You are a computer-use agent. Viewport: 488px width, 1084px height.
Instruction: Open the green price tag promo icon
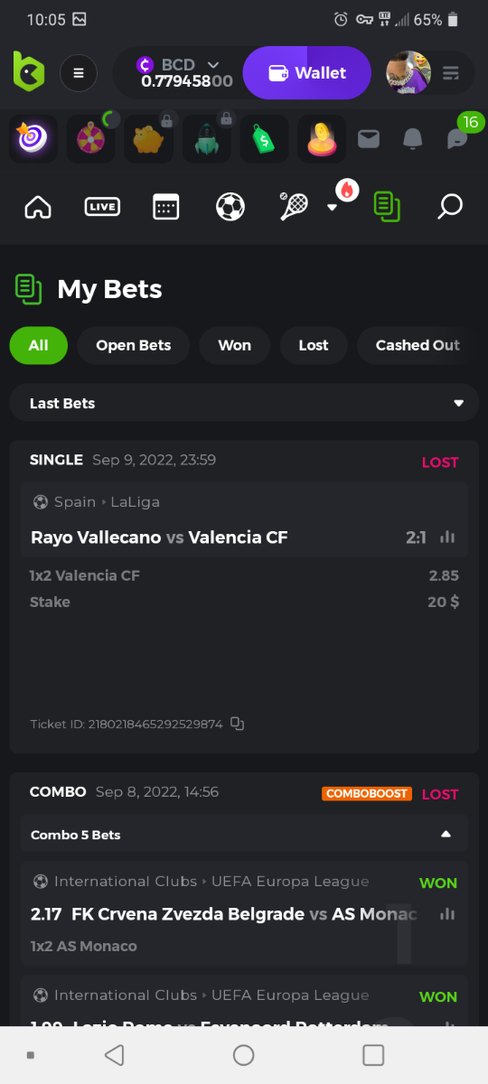264,139
